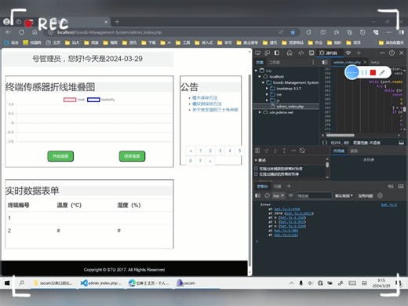408x306 pixels.
Task: Select Workspace tab in Sources navigator
Action: point(275,62)
